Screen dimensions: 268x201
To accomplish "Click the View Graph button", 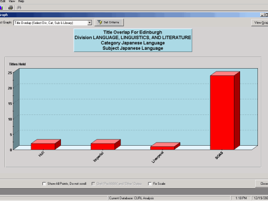I will pyautogui.click(x=260, y=22).
